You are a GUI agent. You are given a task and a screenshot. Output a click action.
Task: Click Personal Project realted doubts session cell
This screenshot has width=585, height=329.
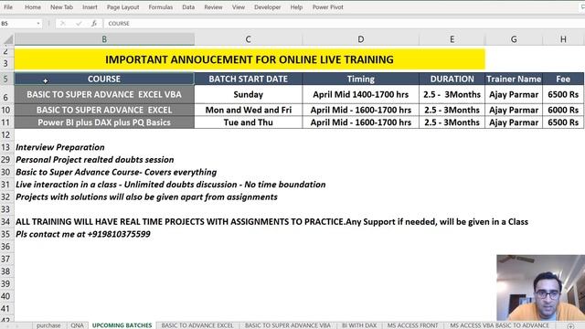95,160
